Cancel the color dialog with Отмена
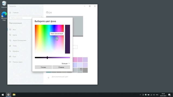This screenshot has width=173, height=97. [x=61, y=67]
